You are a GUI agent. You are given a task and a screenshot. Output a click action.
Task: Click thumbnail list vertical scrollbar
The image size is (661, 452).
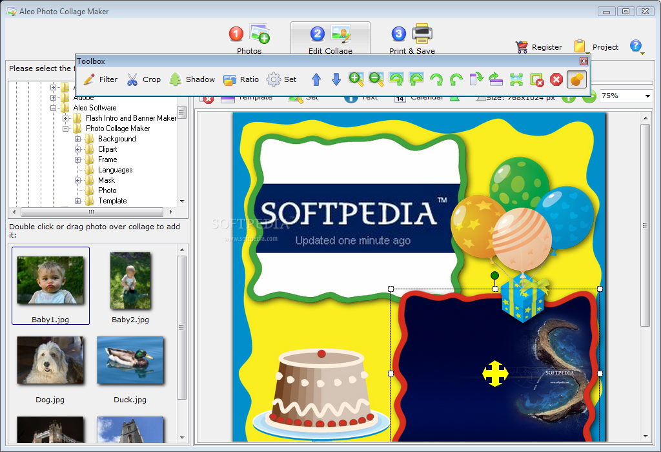[x=181, y=327]
